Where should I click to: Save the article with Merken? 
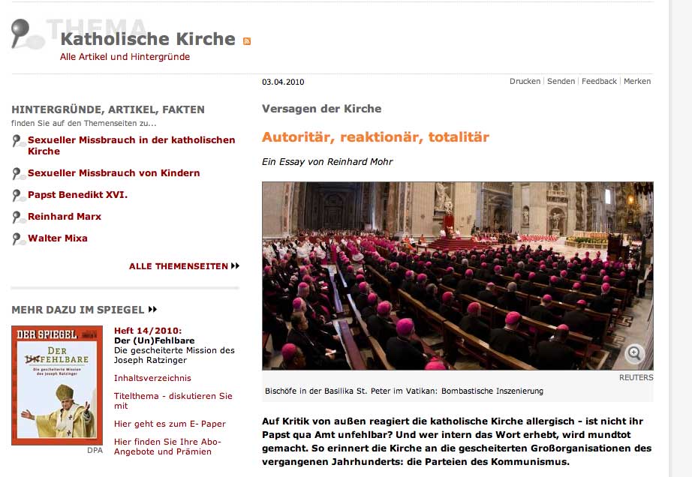click(x=636, y=81)
